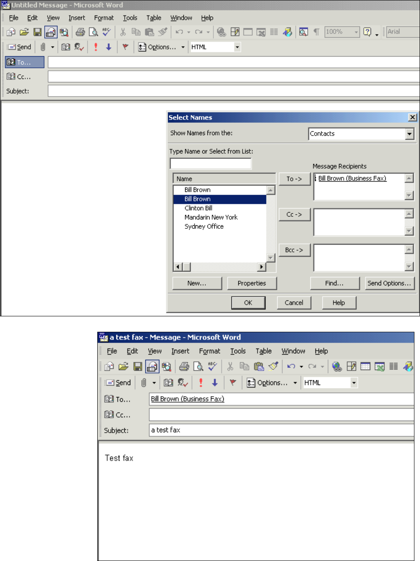Toggle Document Map in Untitled Message toolbar
The width and height of the screenshot is (420, 561).
303,32
